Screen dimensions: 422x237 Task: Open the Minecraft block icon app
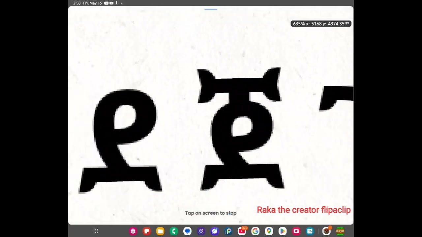pyautogui.click(x=326, y=231)
